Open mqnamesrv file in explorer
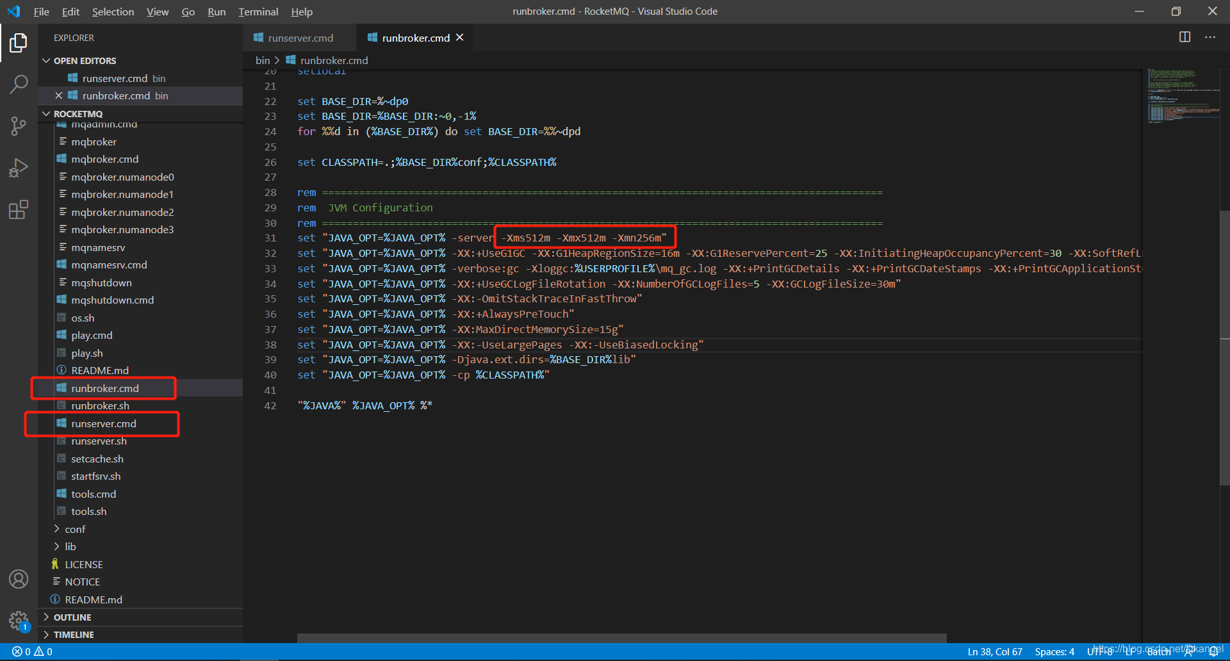This screenshot has height=661, width=1230. tap(140, 247)
